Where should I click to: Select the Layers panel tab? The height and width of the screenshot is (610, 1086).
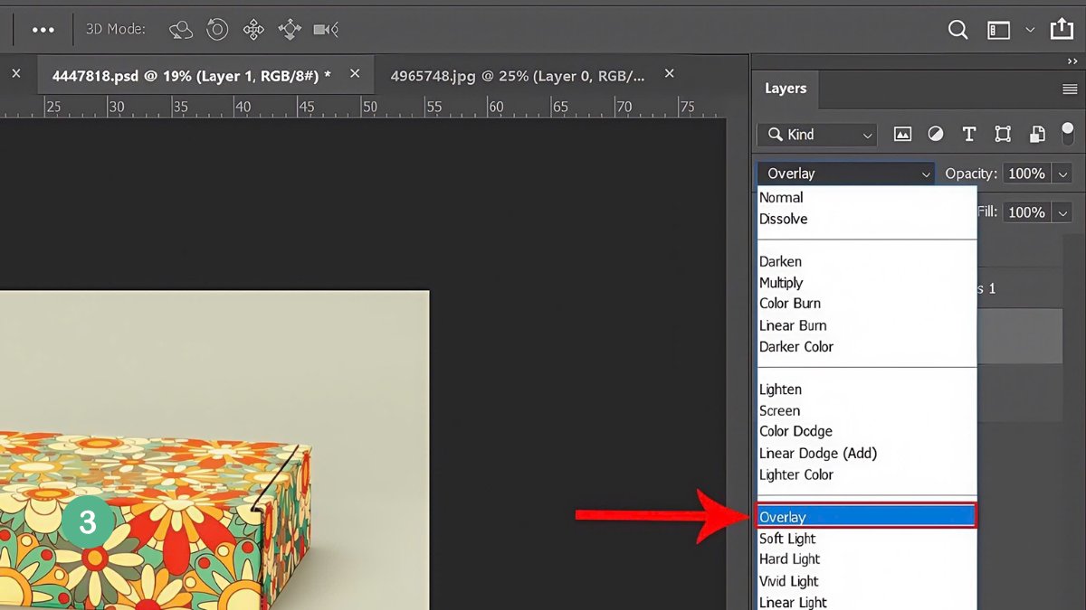(x=785, y=88)
